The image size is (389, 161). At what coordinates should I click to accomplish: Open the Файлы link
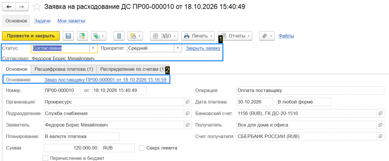pos(286,36)
